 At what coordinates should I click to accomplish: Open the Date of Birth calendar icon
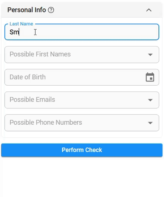150,77
